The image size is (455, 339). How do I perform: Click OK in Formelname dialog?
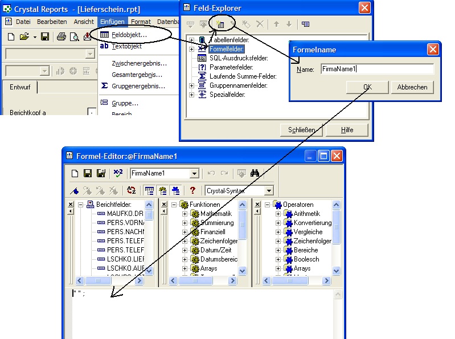pos(367,87)
